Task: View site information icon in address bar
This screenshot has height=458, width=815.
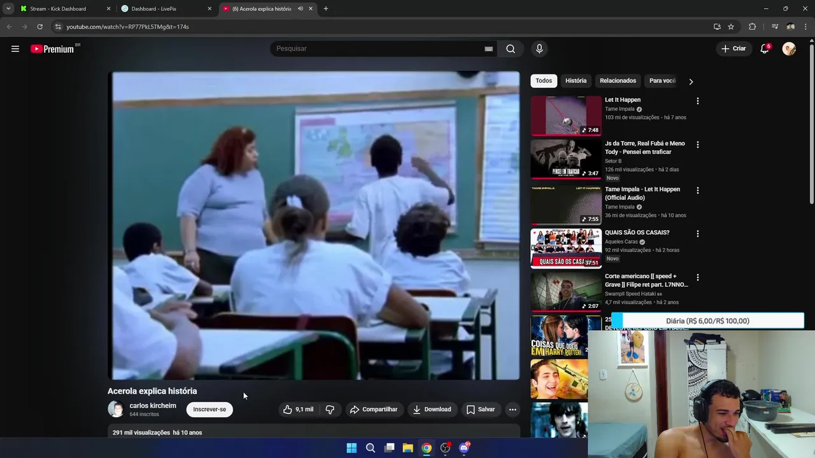Action: point(58,27)
